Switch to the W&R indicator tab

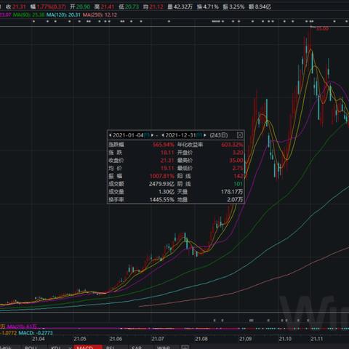point(164,347)
